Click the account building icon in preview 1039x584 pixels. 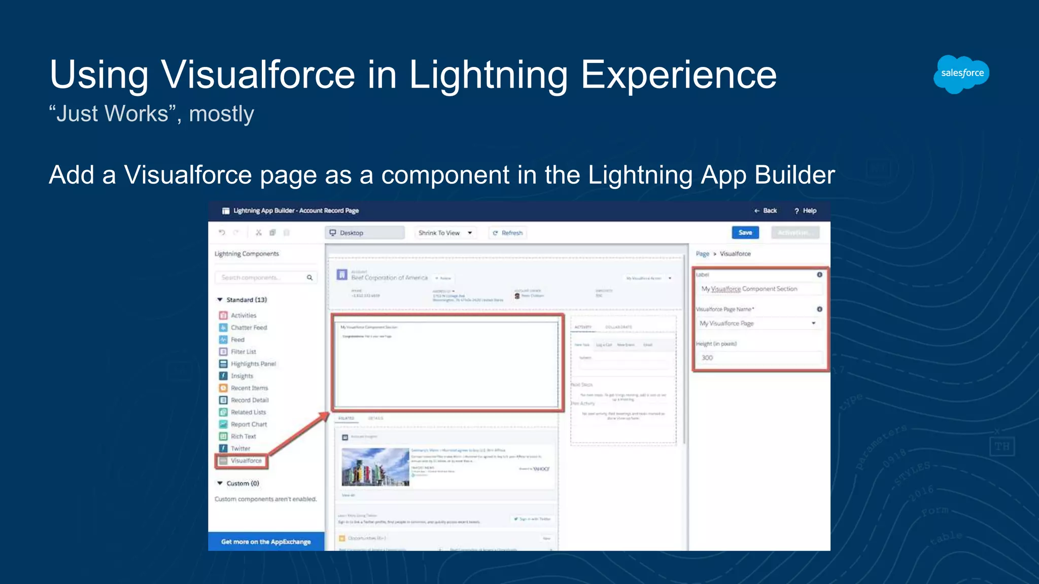point(342,275)
